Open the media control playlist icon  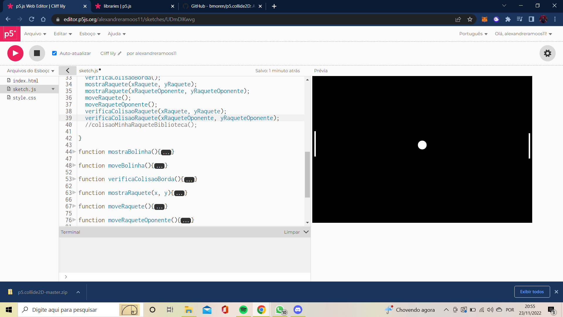(x=520, y=19)
